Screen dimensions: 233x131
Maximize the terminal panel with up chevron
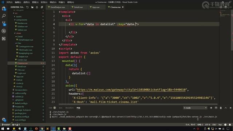pyautogui.click(x=226, y=108)
